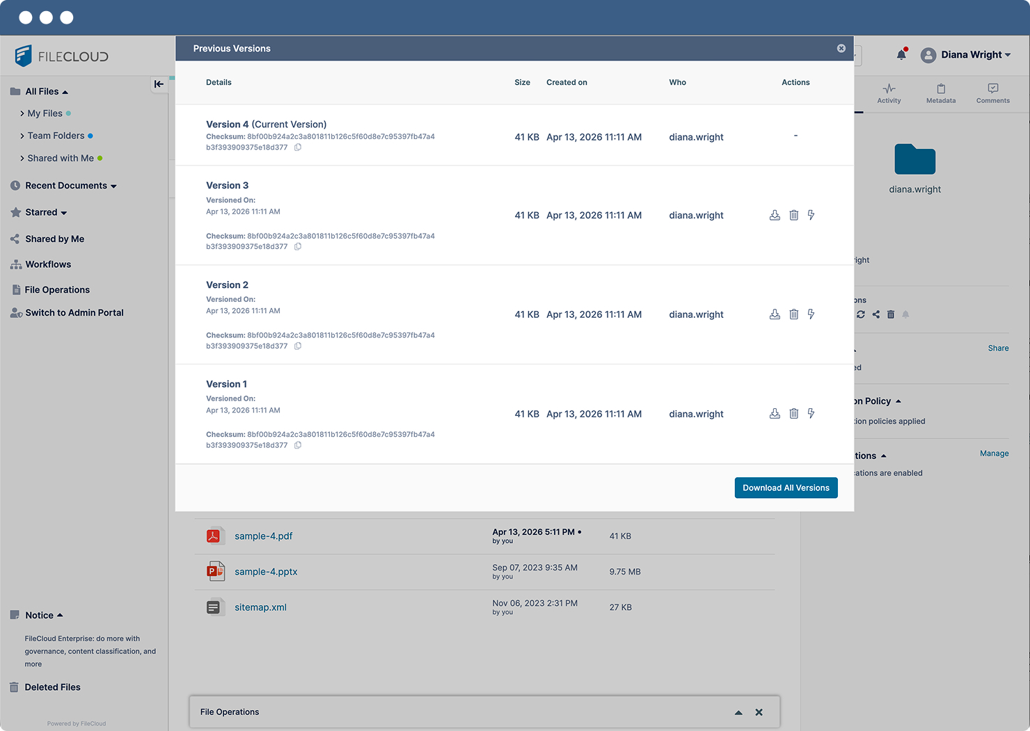Click Download All Versions button

(786, 488)
